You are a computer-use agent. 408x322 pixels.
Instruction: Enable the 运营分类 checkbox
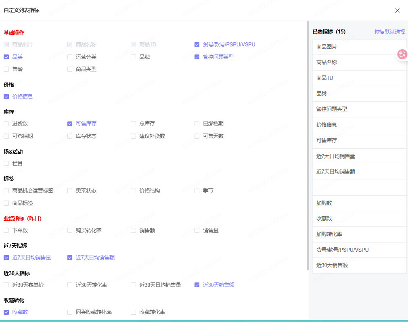pos(70,57)
